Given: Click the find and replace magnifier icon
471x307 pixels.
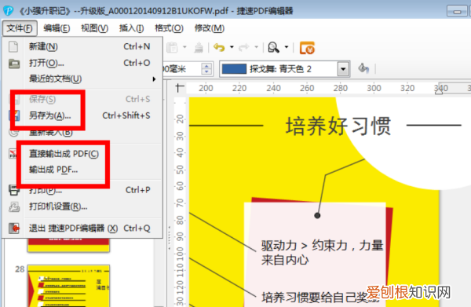Looking at the screenshot, I should point(273,47).
